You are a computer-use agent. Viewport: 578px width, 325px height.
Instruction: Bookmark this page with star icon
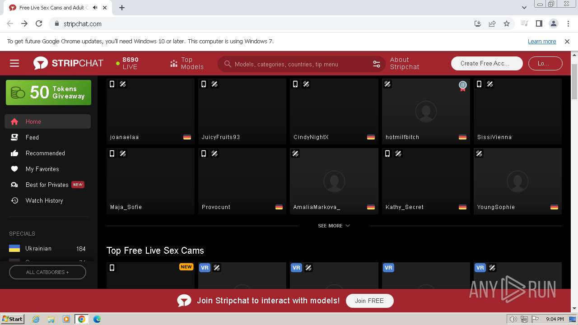point(507,23)
